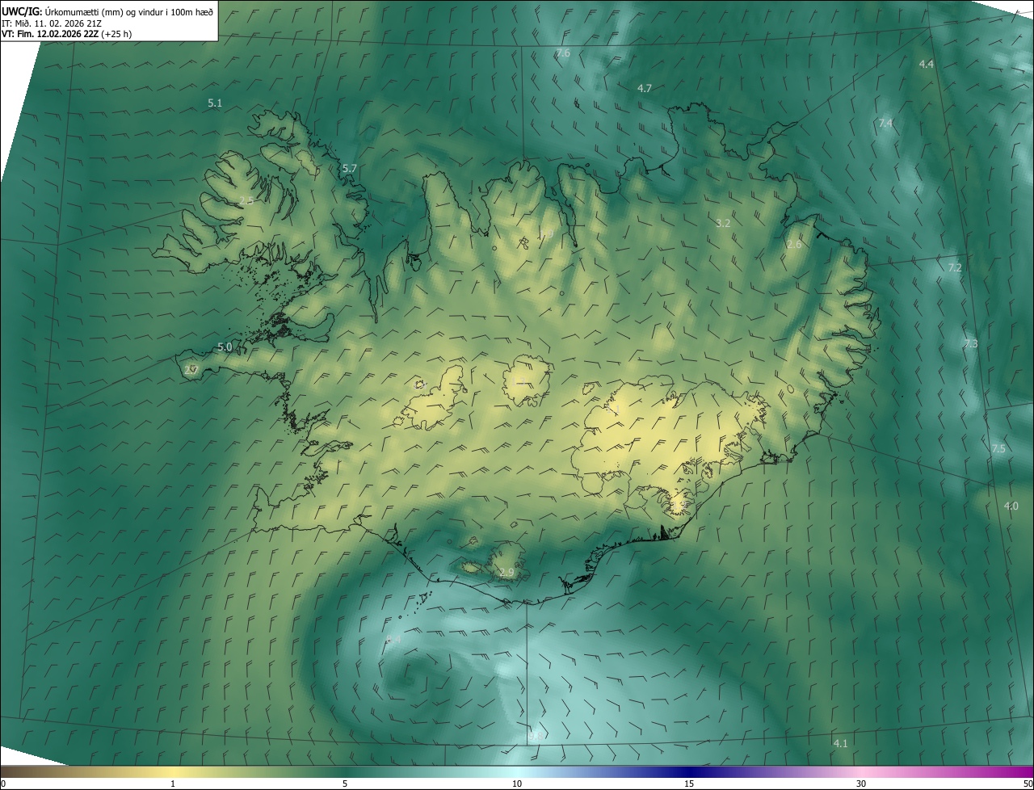1034x790 pixels.
Task: Click the 2.7 value label on the map
Action: coord(191,370)
